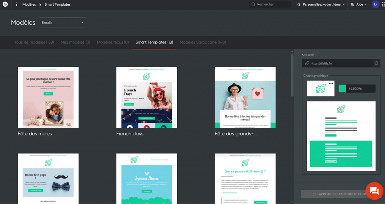Open the live chat bubble
385x204 pixels.
point(374,190)
